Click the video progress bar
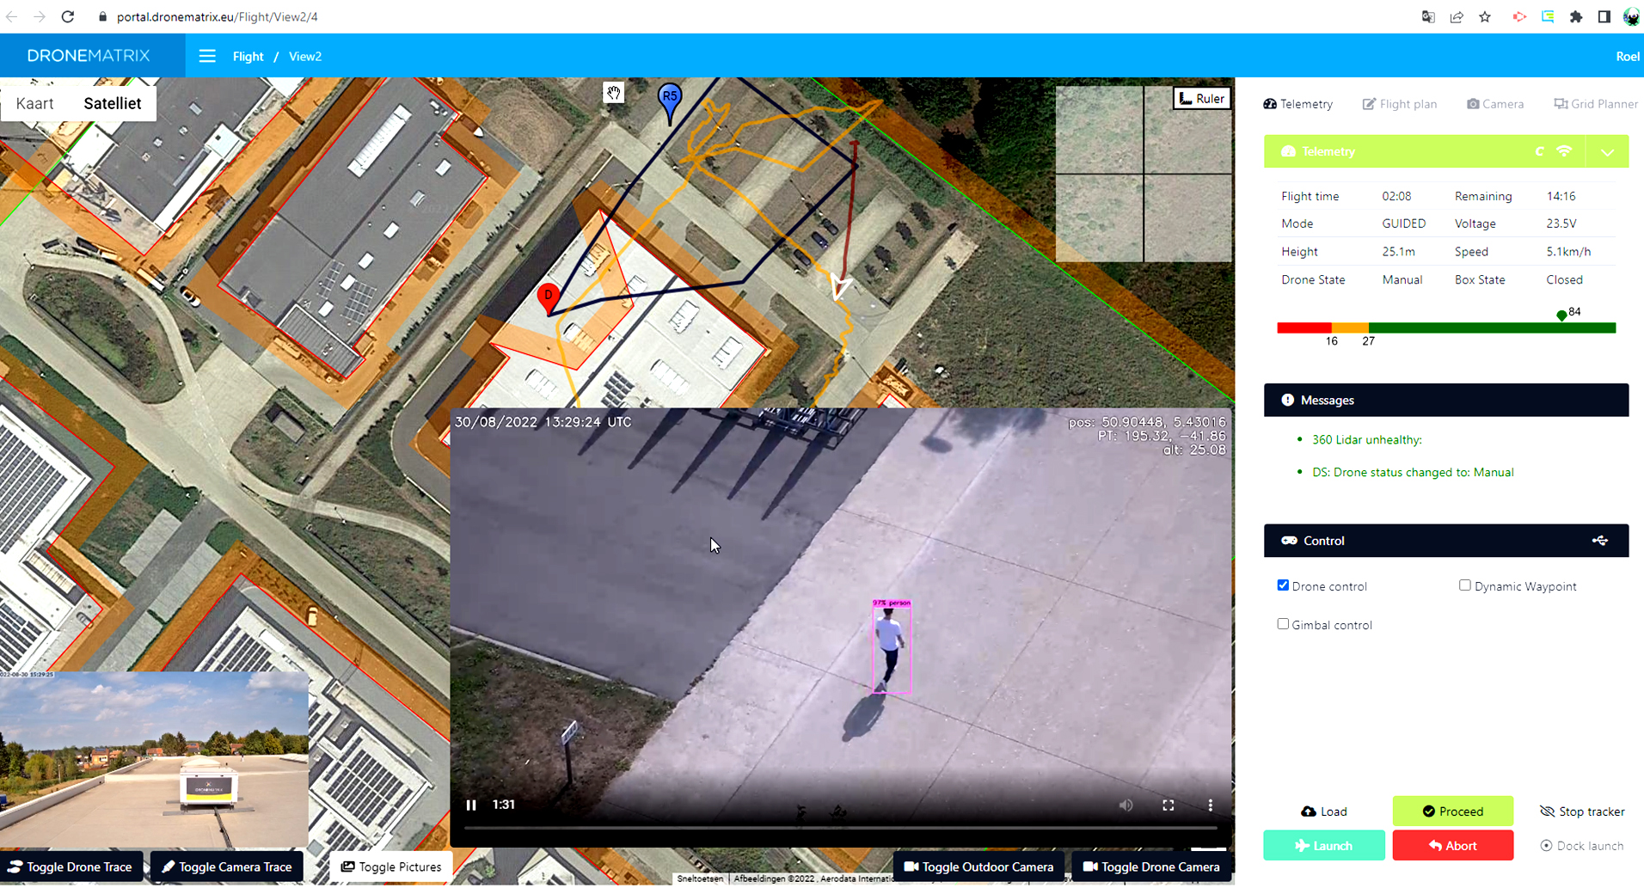 [839, 828]
